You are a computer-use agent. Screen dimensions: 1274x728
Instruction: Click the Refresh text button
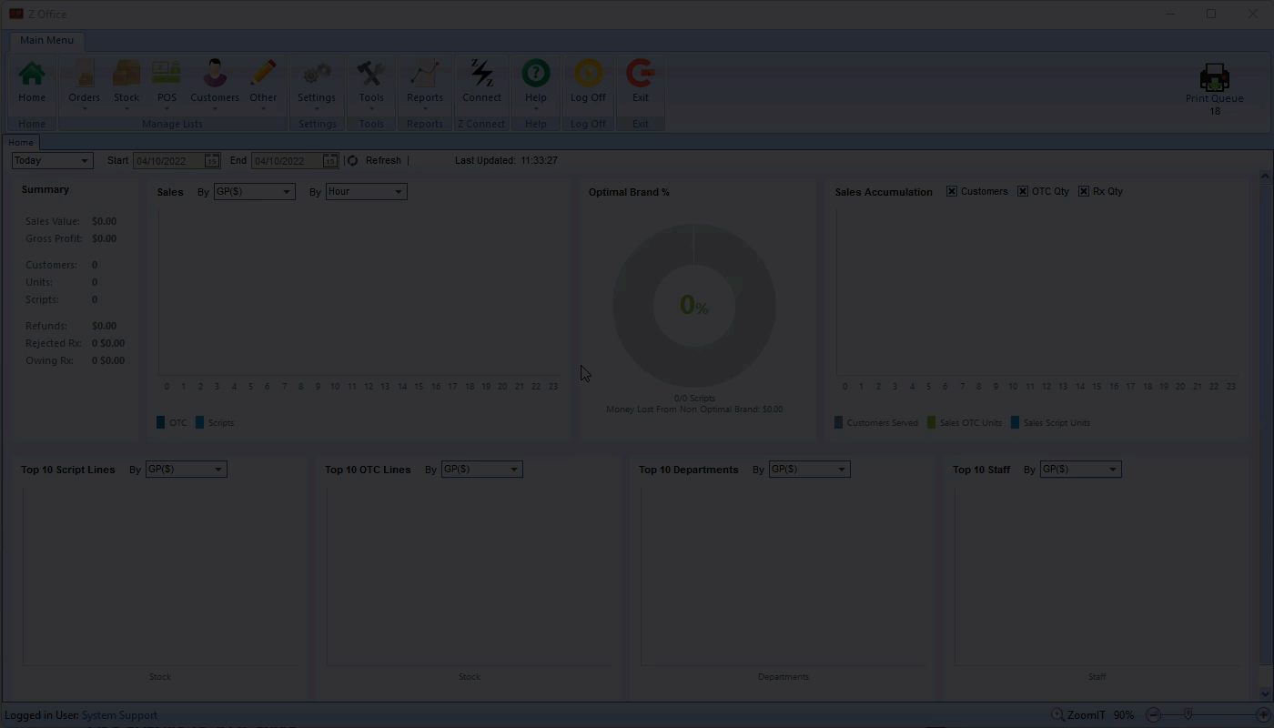pyautogui.click(x=383, y=161)
